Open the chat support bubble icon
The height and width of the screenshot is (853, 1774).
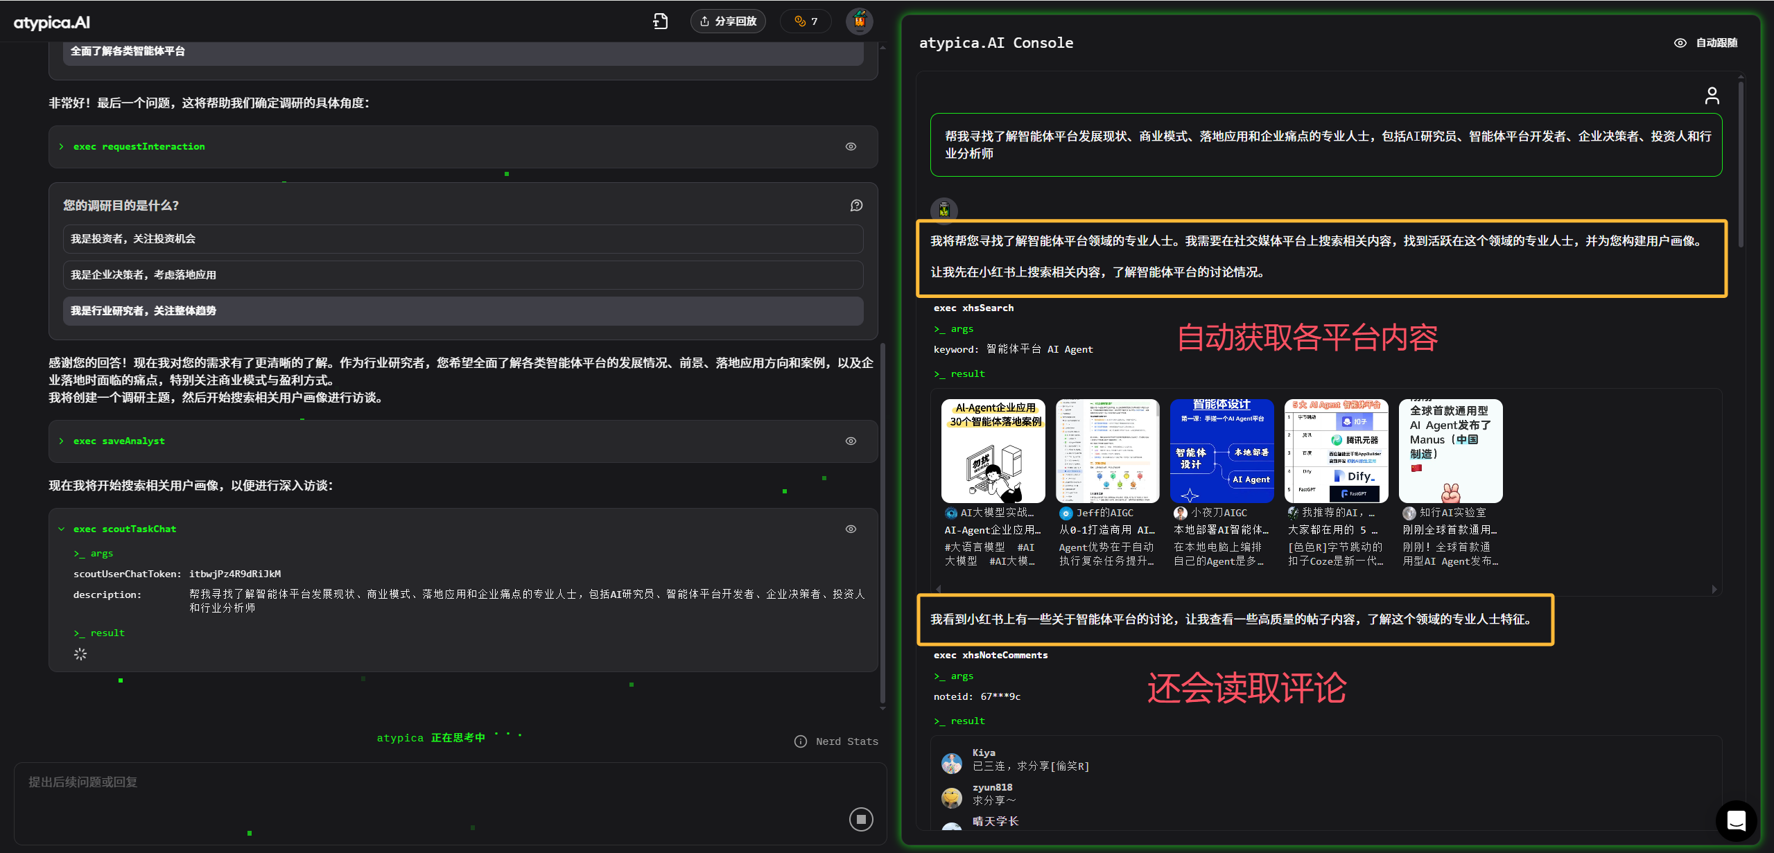click(1735, 820)
